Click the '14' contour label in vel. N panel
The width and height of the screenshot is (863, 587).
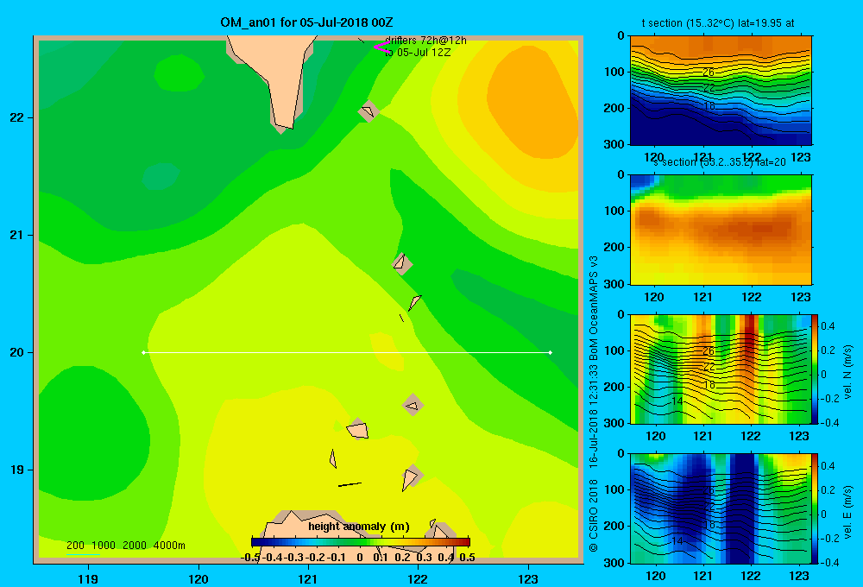coord(677,401)
